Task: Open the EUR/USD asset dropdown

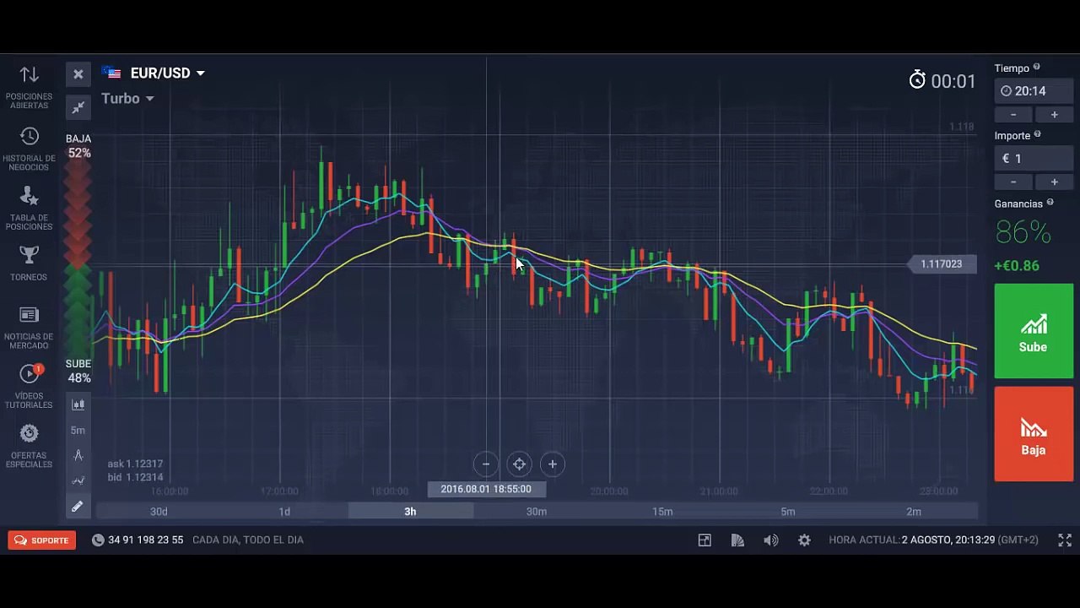Action: pyautogui.click(x=154, y=73)
